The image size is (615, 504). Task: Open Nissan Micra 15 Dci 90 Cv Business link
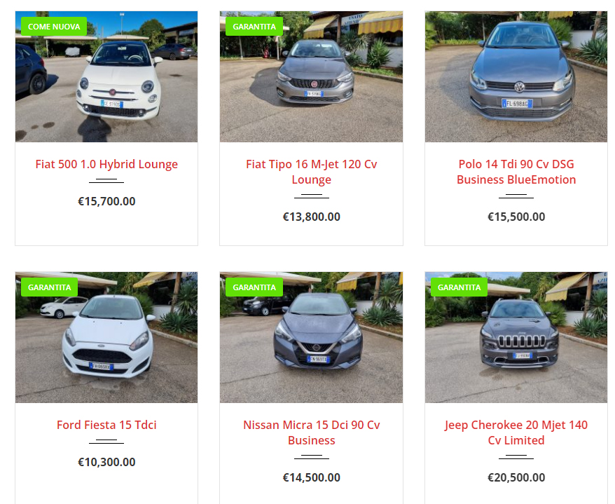(x=312, y=433)
